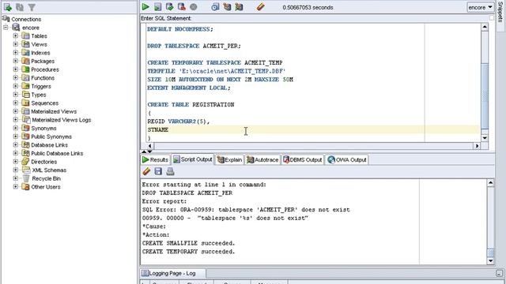
Task: Run the SQL statement with the green play icon
Action: coord(145,7)
